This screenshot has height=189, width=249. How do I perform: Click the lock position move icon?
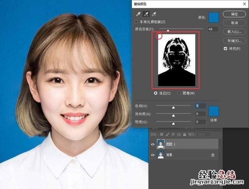pos(173,135)
